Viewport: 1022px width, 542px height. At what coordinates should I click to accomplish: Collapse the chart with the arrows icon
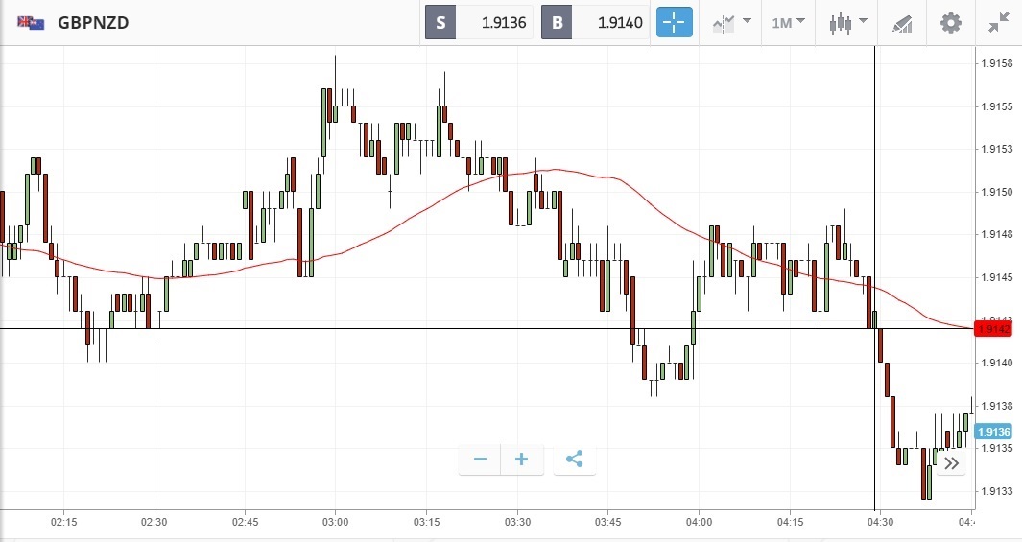click(x=998, y=22)
